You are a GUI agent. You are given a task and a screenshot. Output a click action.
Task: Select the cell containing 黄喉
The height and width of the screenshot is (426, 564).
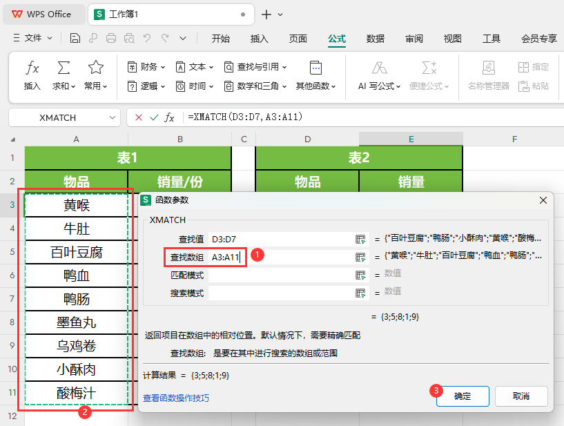76,205
